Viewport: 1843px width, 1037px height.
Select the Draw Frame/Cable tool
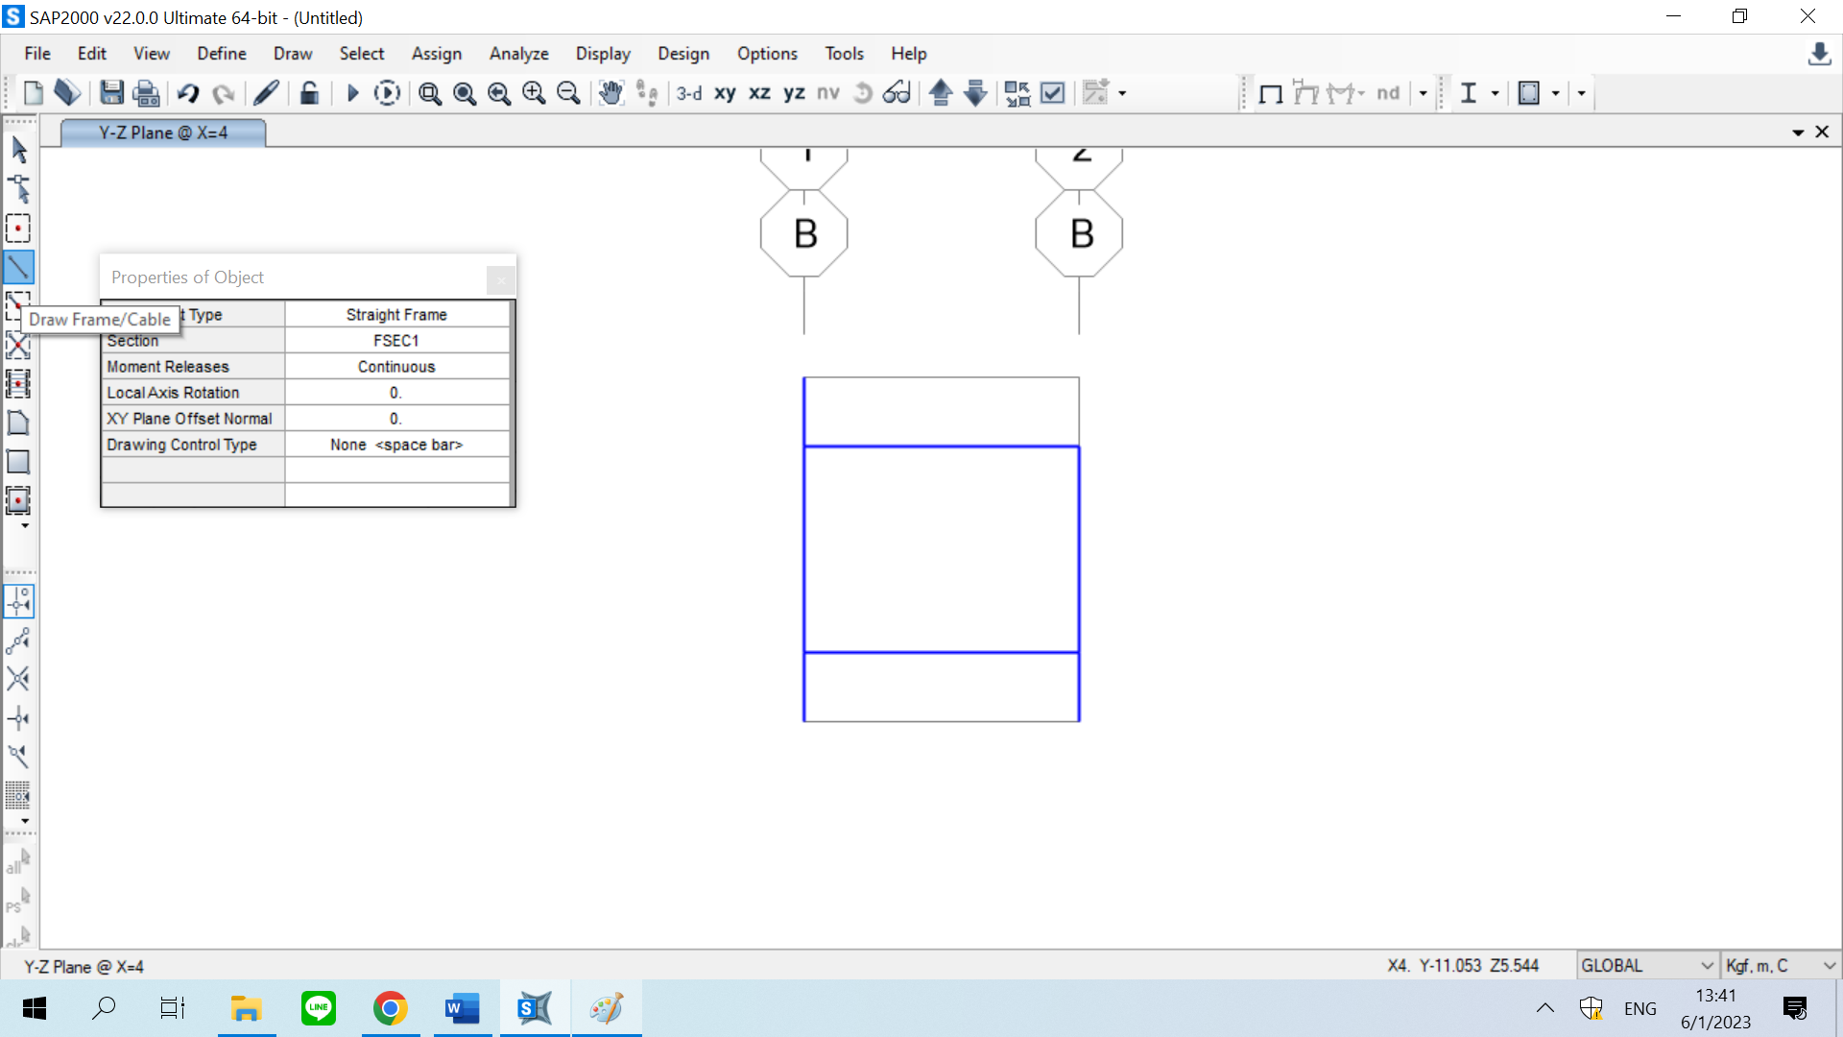click(18, 267)
